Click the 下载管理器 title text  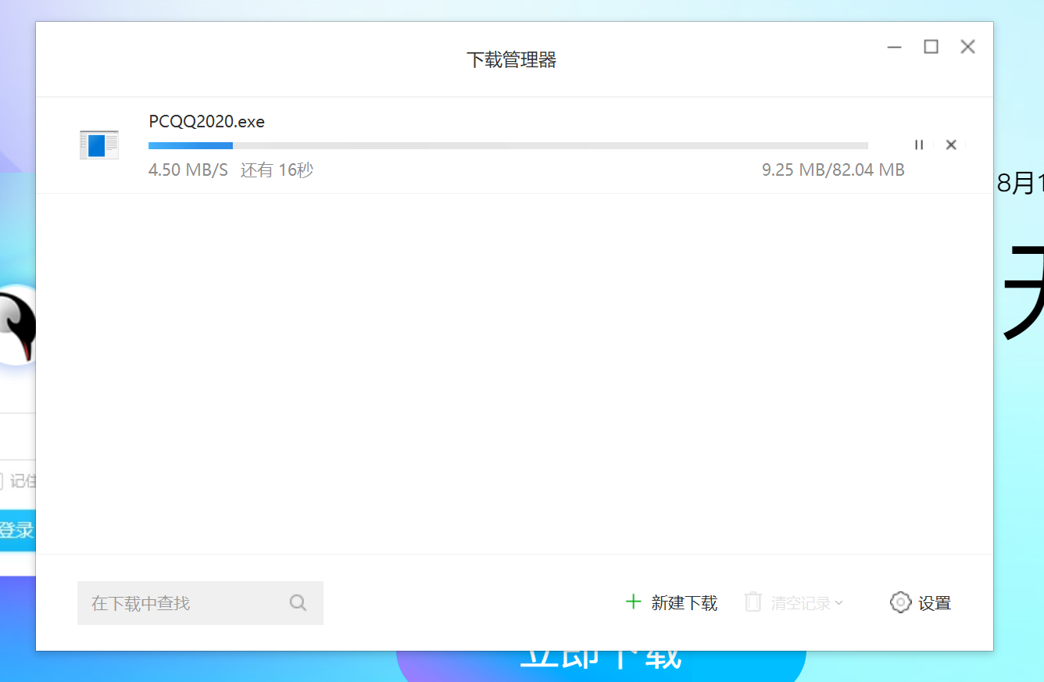512,59
